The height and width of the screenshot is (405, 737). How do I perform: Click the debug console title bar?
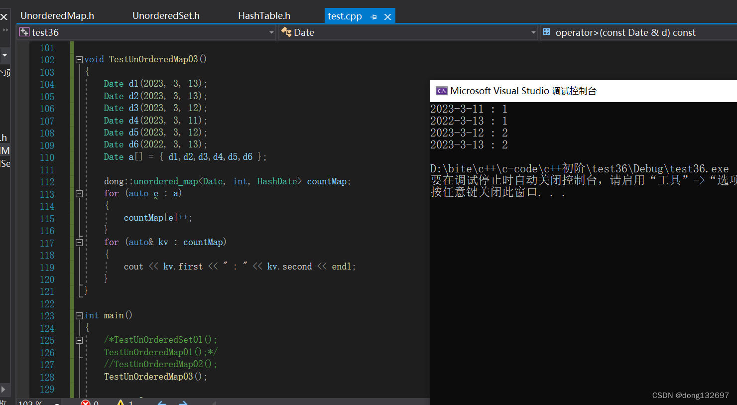[584, 91]
